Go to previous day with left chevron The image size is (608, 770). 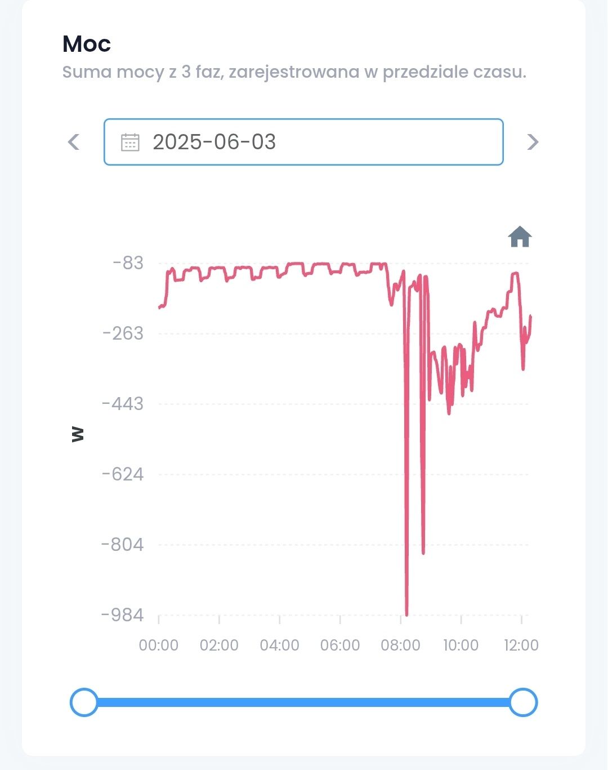(x=74, y=142)
